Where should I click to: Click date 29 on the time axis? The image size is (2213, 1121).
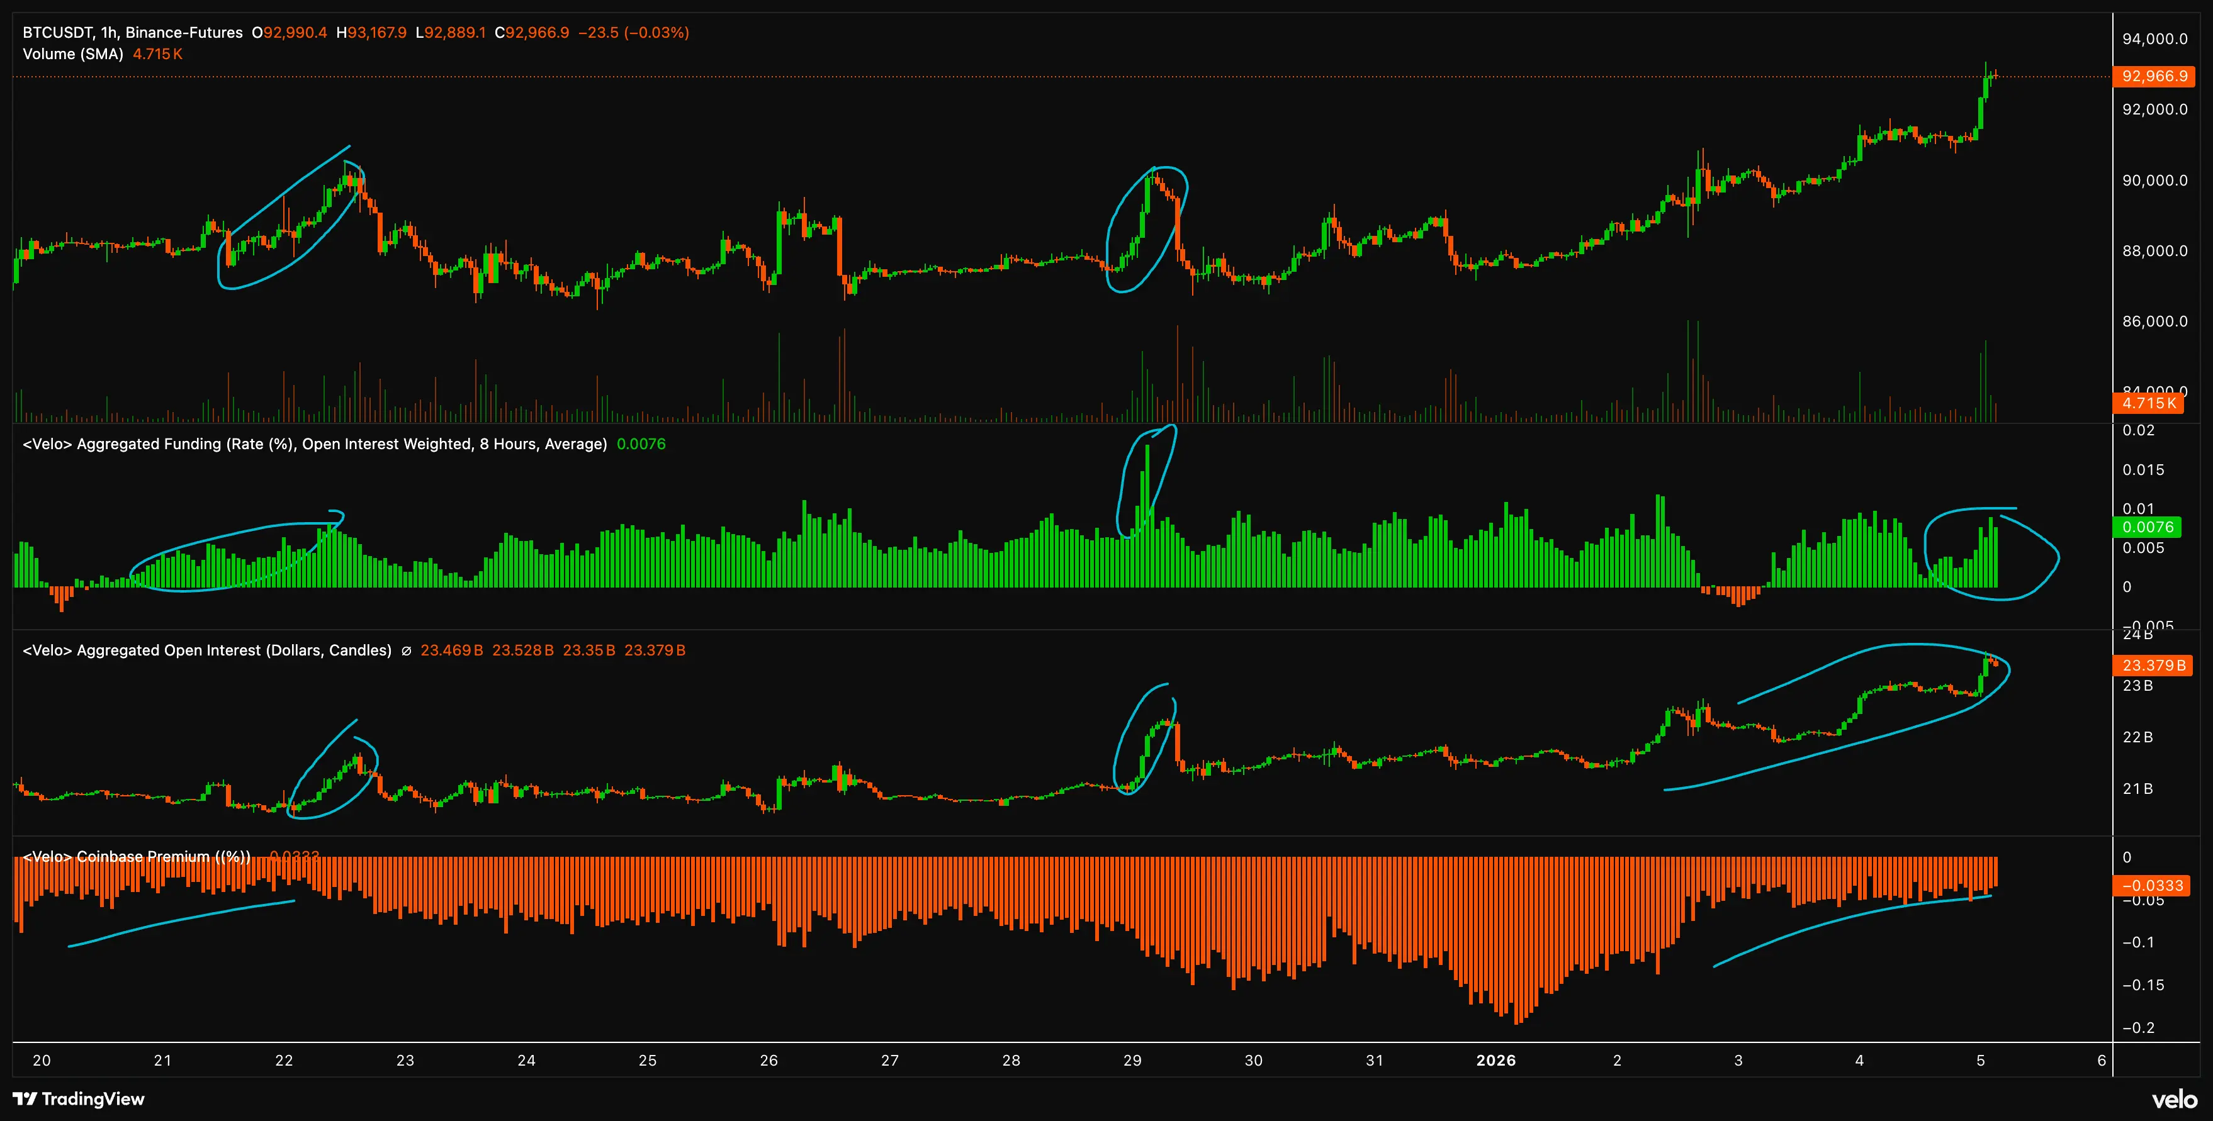[1132, 1060]
